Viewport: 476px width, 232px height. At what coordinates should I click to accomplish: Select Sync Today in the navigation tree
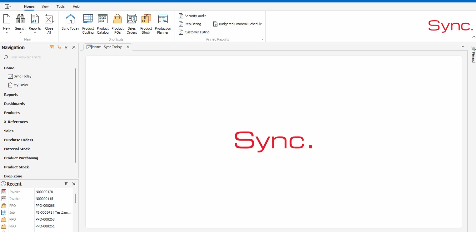pos(20,76)
